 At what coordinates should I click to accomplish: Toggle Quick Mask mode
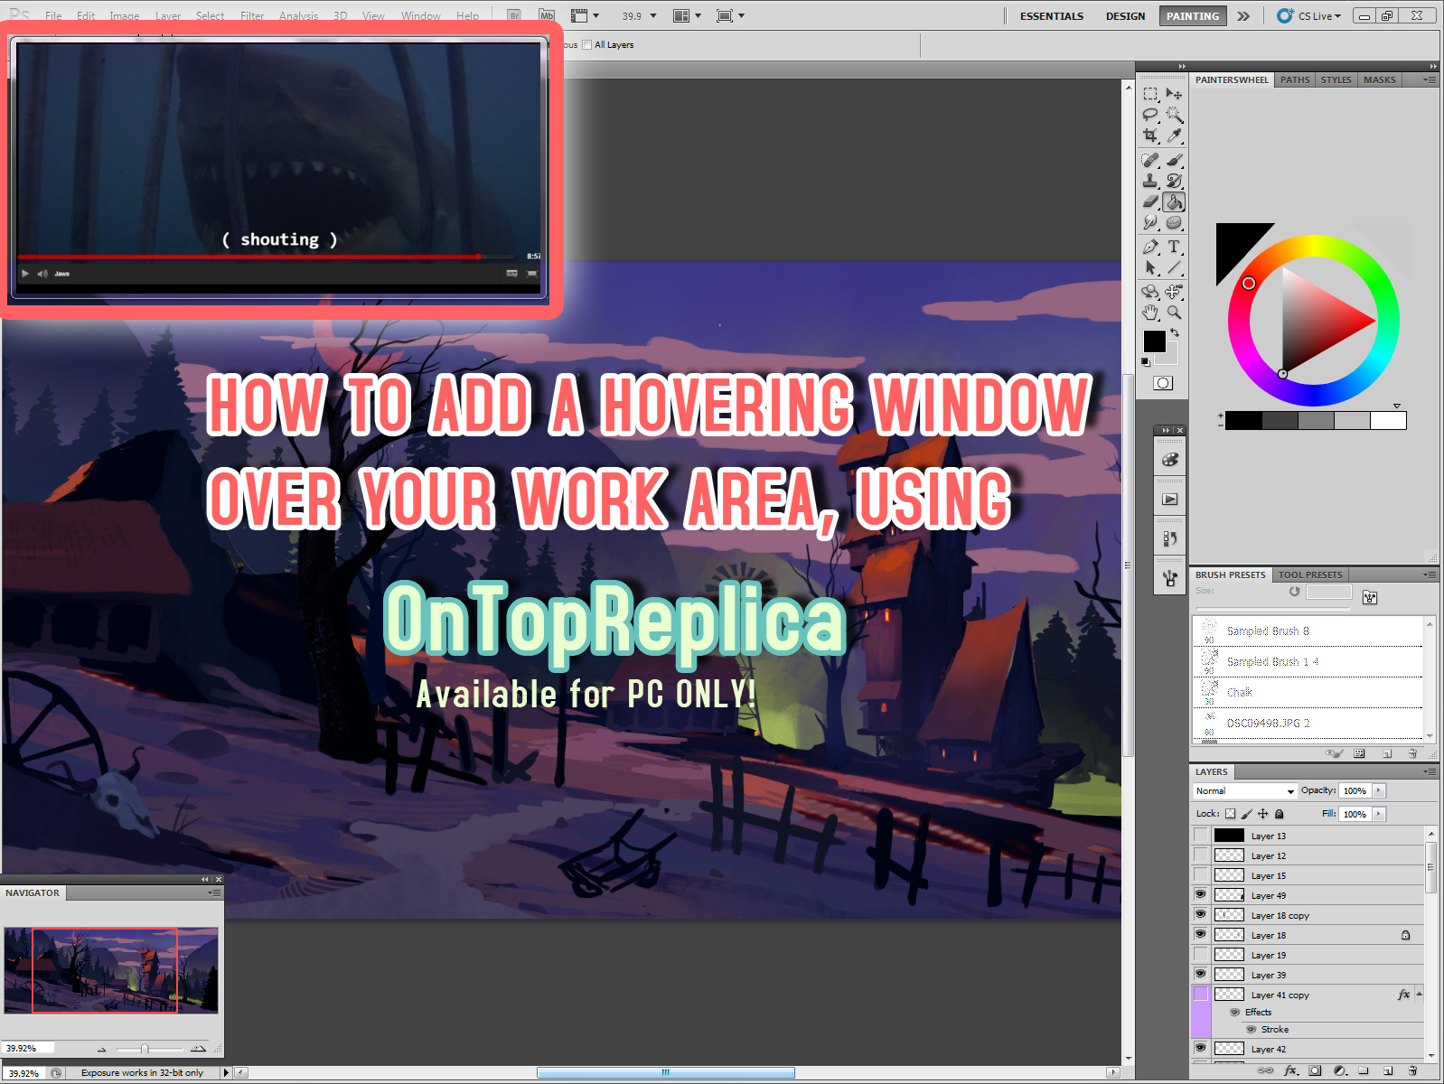pos(1163,383)
